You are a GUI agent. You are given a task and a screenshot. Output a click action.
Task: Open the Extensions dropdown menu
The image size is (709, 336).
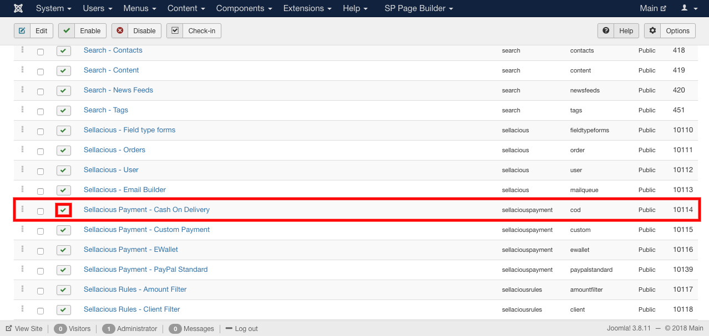(x=307, y=8)
